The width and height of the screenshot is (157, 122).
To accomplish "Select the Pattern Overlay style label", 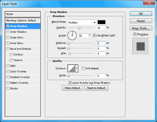I will pos(19,83).
